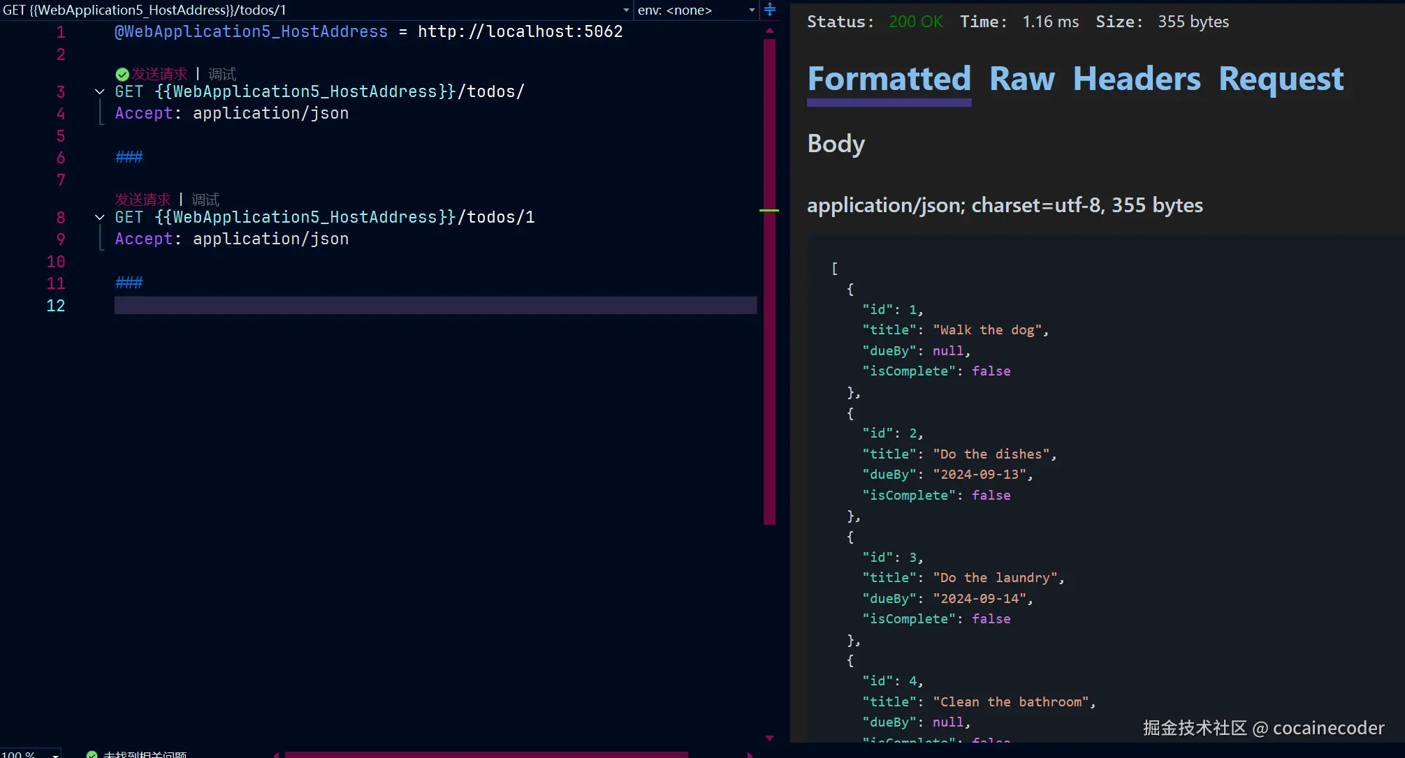Click the editor vertical scrollbar thumb
The height and width of the screenshot is (758, 1405).
(x=769, y=279)
